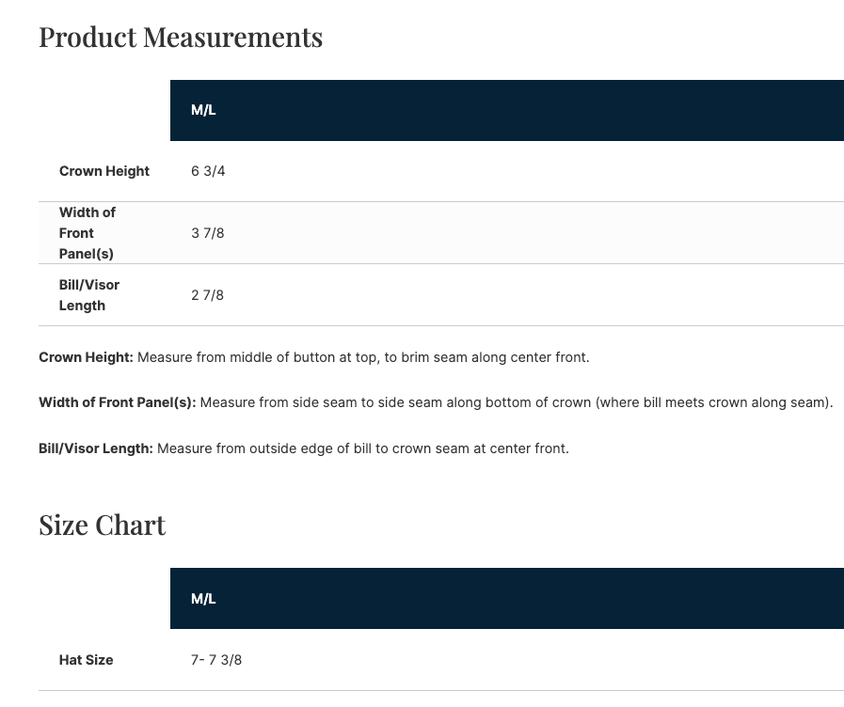Select the Width of Front Panel(s) label
Viewport: 844px width, 707px height.
[88, 233]
